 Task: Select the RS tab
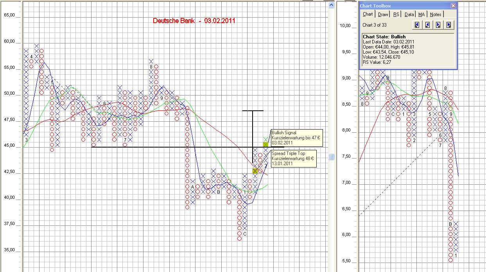click(396, 14)
